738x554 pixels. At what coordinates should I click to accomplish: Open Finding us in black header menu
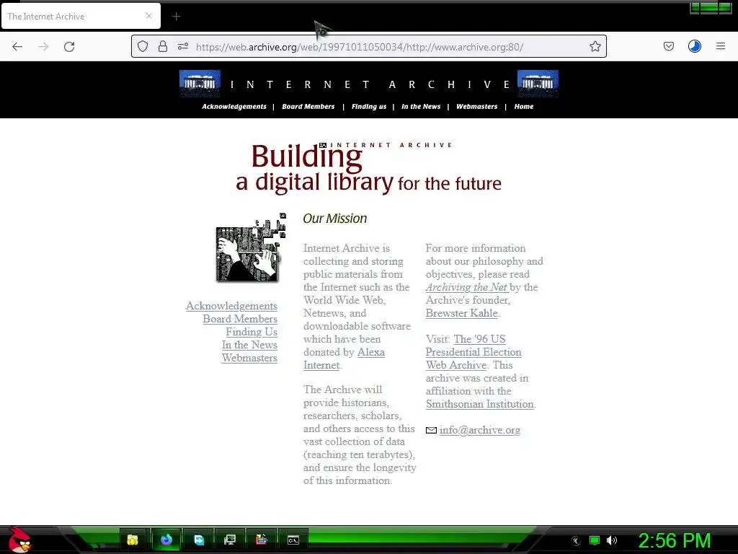369,107
